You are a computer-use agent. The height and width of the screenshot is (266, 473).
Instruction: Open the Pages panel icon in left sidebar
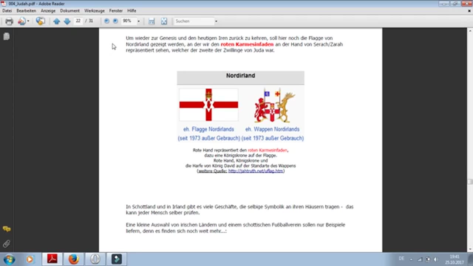(6, 36)
